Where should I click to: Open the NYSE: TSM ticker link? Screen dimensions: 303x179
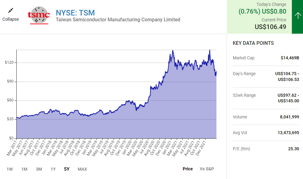(75, 13)
